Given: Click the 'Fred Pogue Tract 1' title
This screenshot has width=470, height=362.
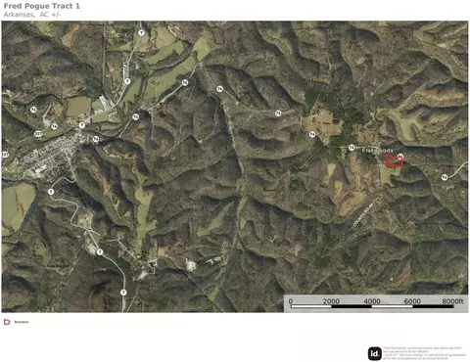Looking at the screenshot, I should coord(42,6).
